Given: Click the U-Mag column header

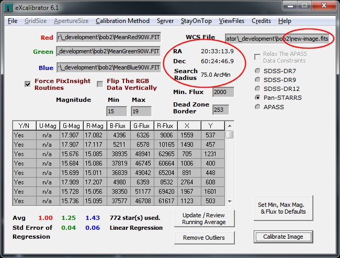Looking at the screenshot, I should pyautogui.click(x=48, y=126).
